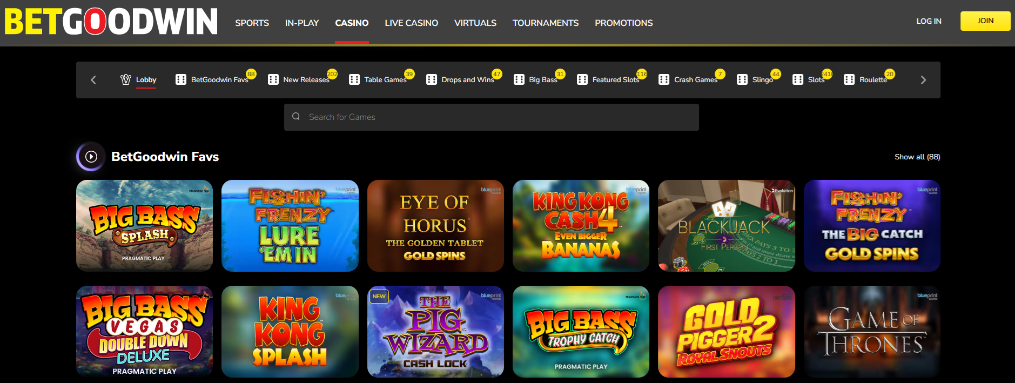Click Show all (88) link

(917, 157)
